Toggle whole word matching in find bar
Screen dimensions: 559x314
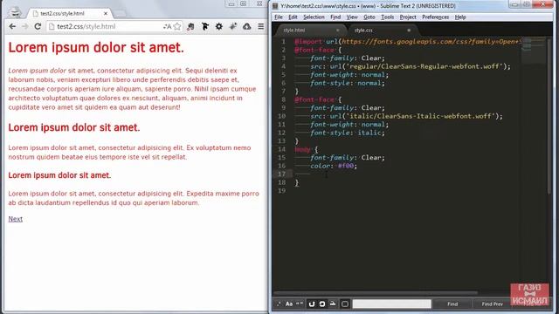point(300,304)
